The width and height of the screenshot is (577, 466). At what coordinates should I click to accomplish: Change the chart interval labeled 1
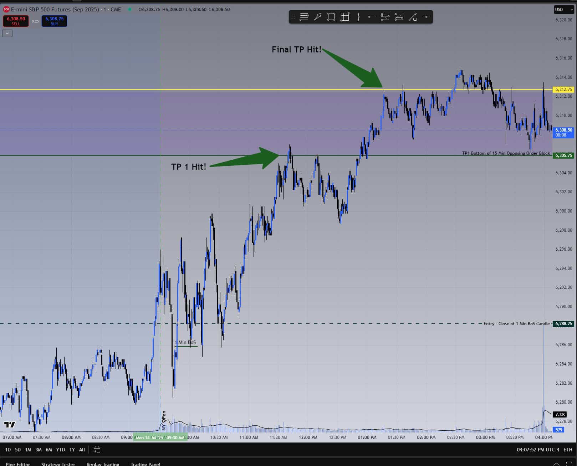point(105,9)
